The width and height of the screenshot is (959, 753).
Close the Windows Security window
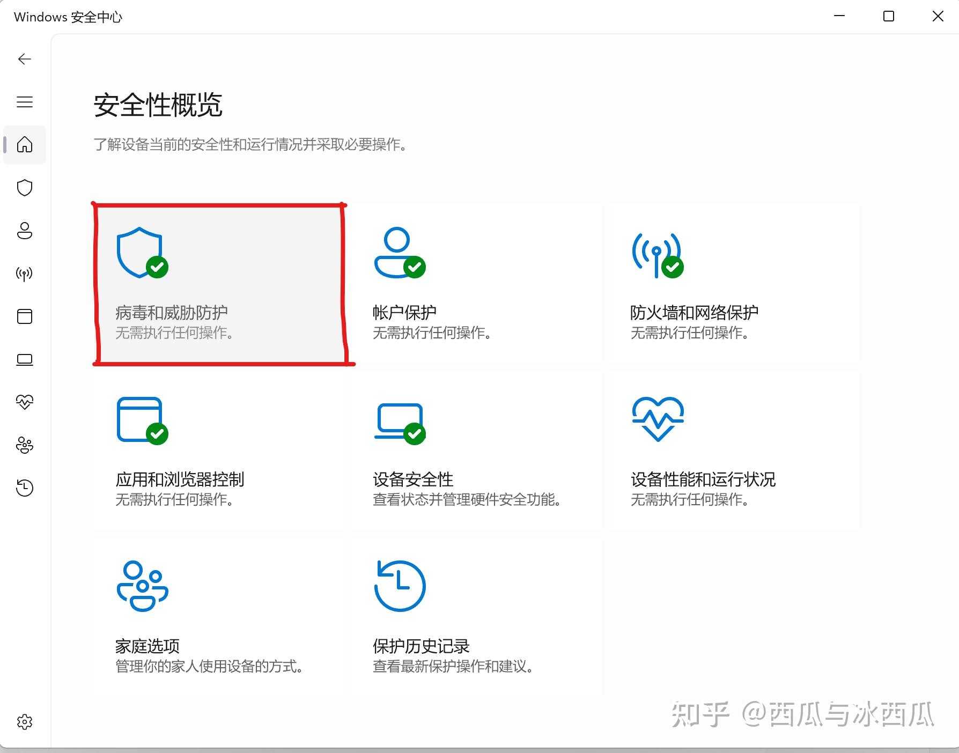pos(938,16)
